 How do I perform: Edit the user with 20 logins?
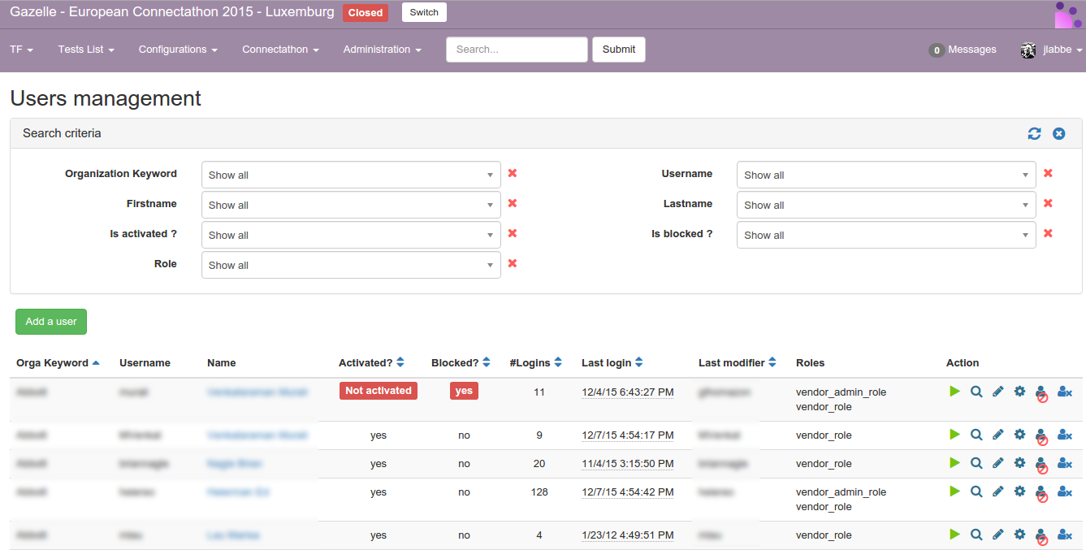click(997, 463)
